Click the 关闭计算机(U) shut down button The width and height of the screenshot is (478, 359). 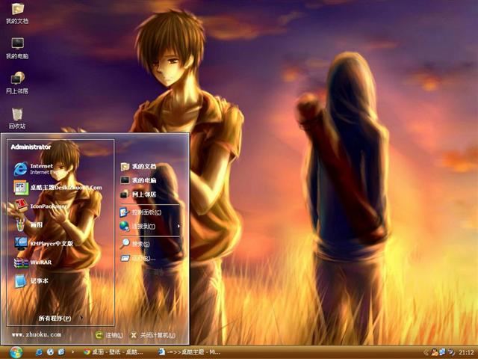[x=152, y=335]
